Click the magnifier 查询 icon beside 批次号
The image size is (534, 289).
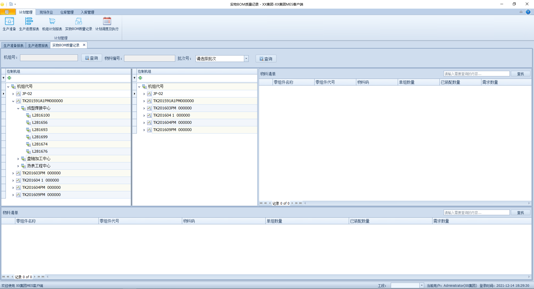click(x=261, y=59)
